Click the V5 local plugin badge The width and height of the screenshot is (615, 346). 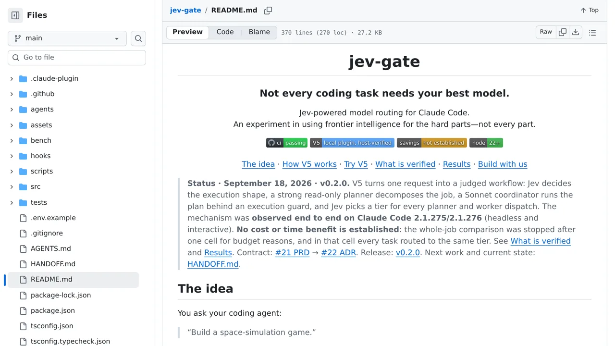tap(352, 143)
